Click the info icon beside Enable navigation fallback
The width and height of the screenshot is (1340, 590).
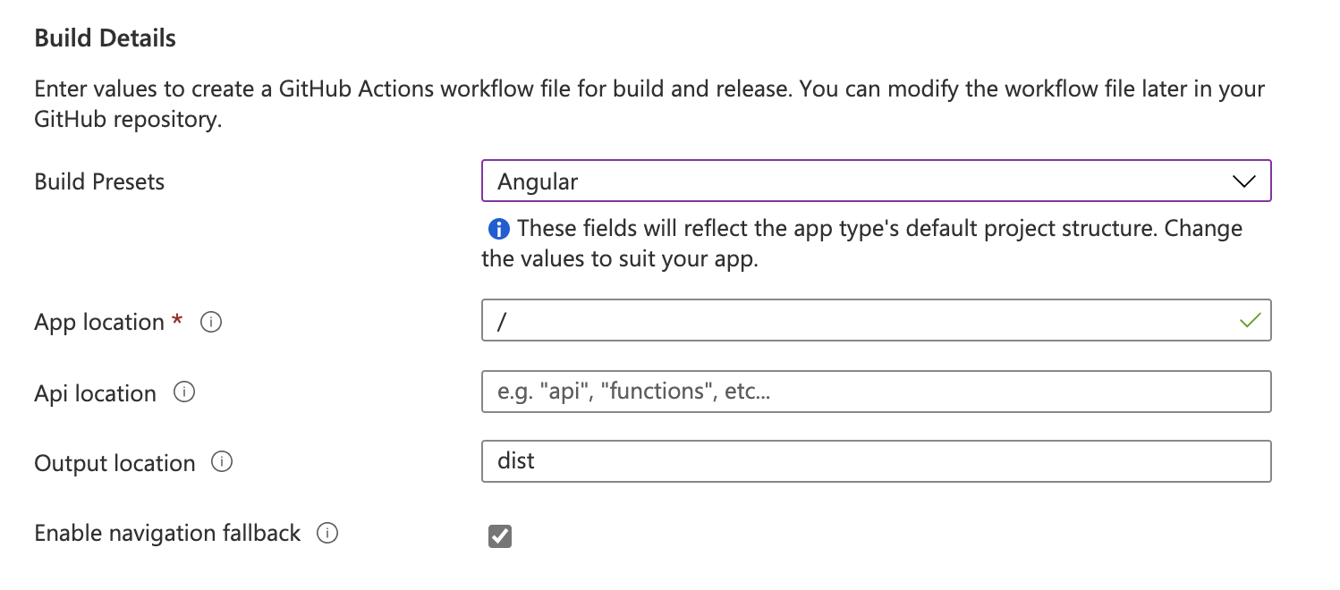click(329, 533)
